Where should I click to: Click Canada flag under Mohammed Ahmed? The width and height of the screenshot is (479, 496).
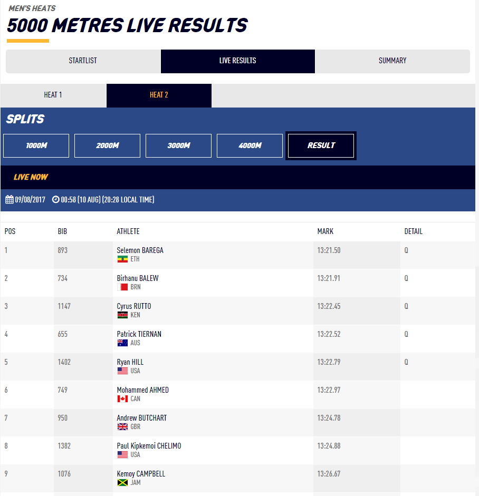(x=122, y=399)
